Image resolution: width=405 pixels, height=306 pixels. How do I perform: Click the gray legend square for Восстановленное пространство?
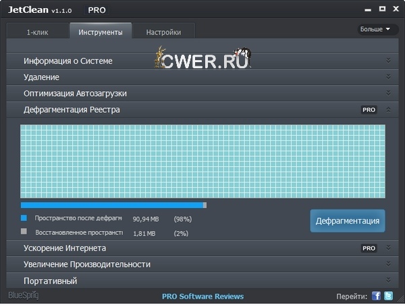[24, 232]
